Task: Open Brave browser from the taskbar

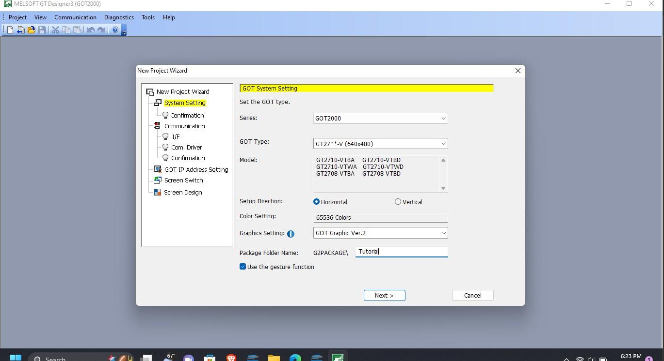Action: (x=231, y=358)
